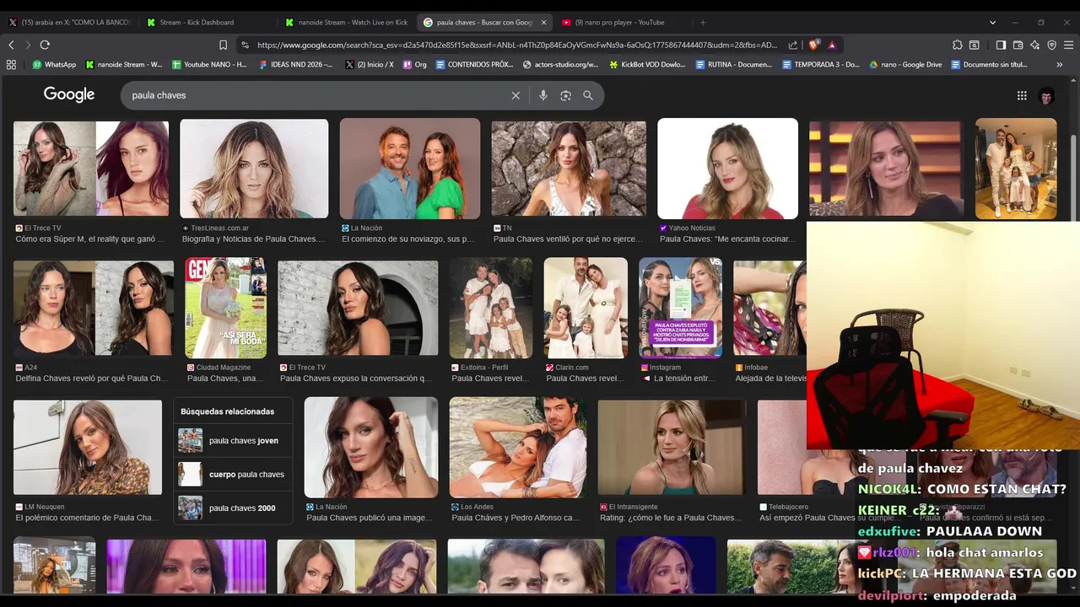Click the Google logo

point(69,94)
